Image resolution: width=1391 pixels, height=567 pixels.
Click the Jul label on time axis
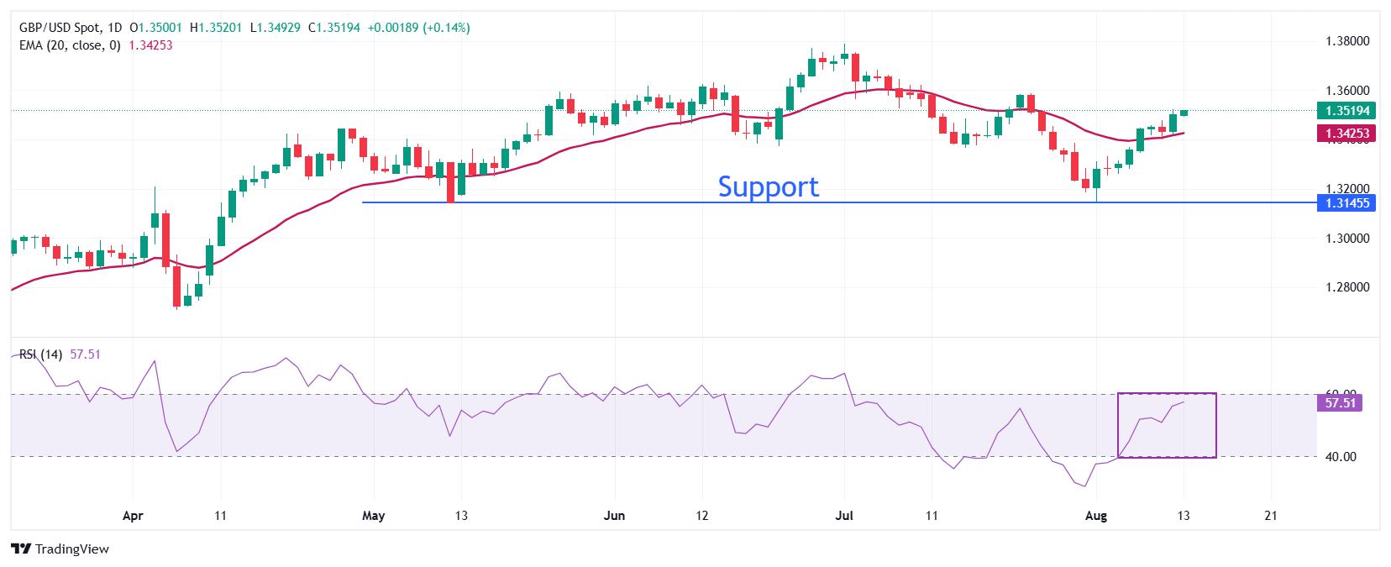pyautogui.click(x=843, y=516)
